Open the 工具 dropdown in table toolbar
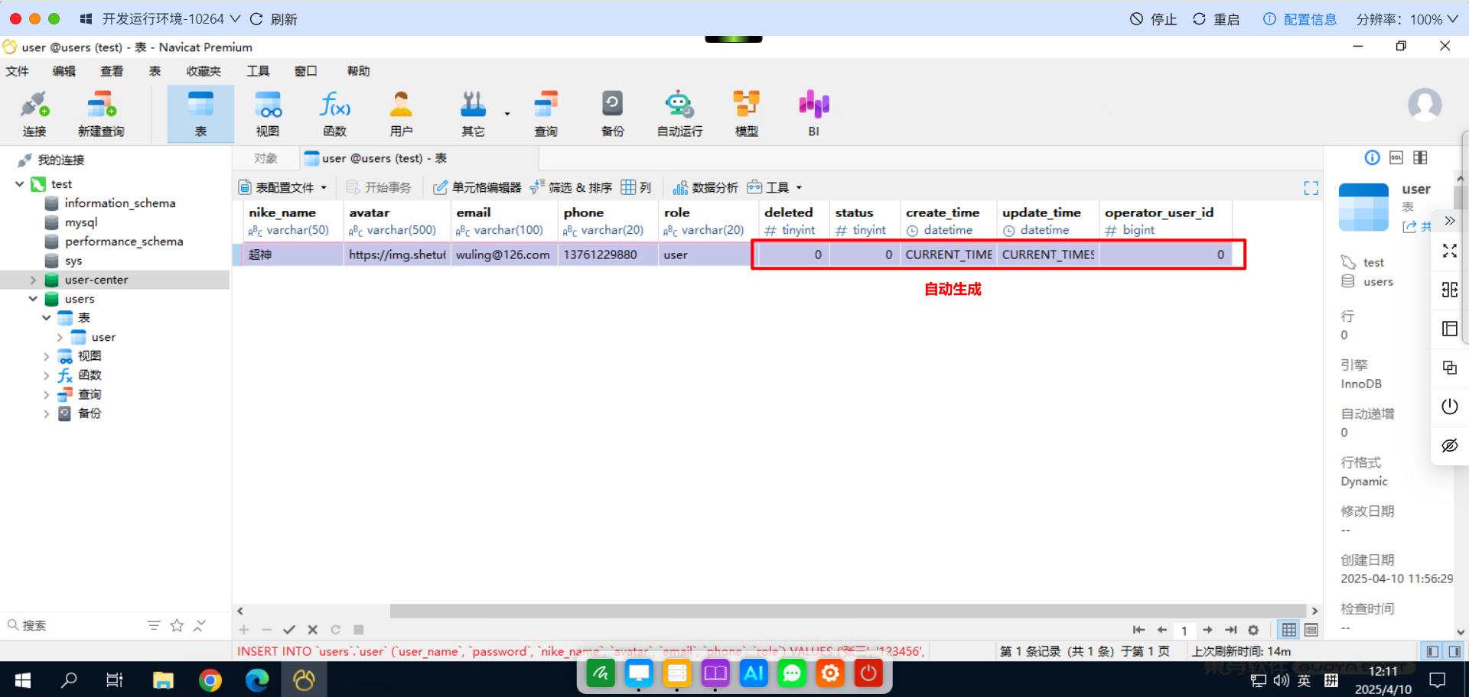This screenshot has height=697, width=1469. coord(775,187)
